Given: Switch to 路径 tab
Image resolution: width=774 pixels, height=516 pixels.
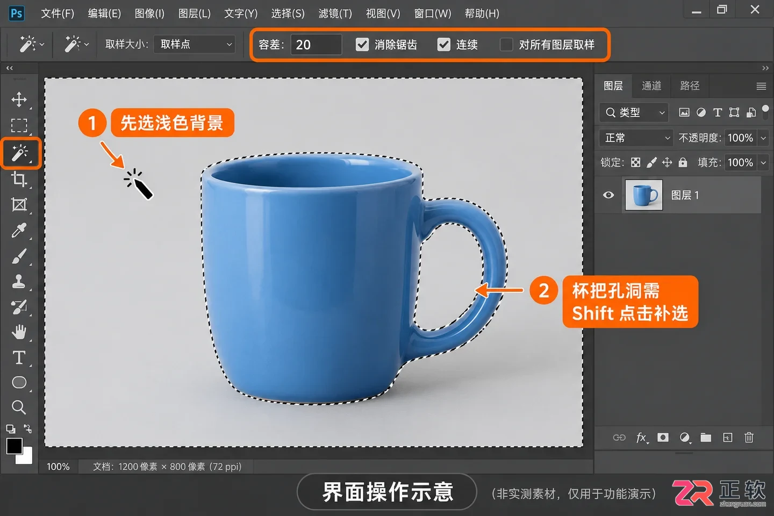Looking at the screenshot, I should 690,86.
